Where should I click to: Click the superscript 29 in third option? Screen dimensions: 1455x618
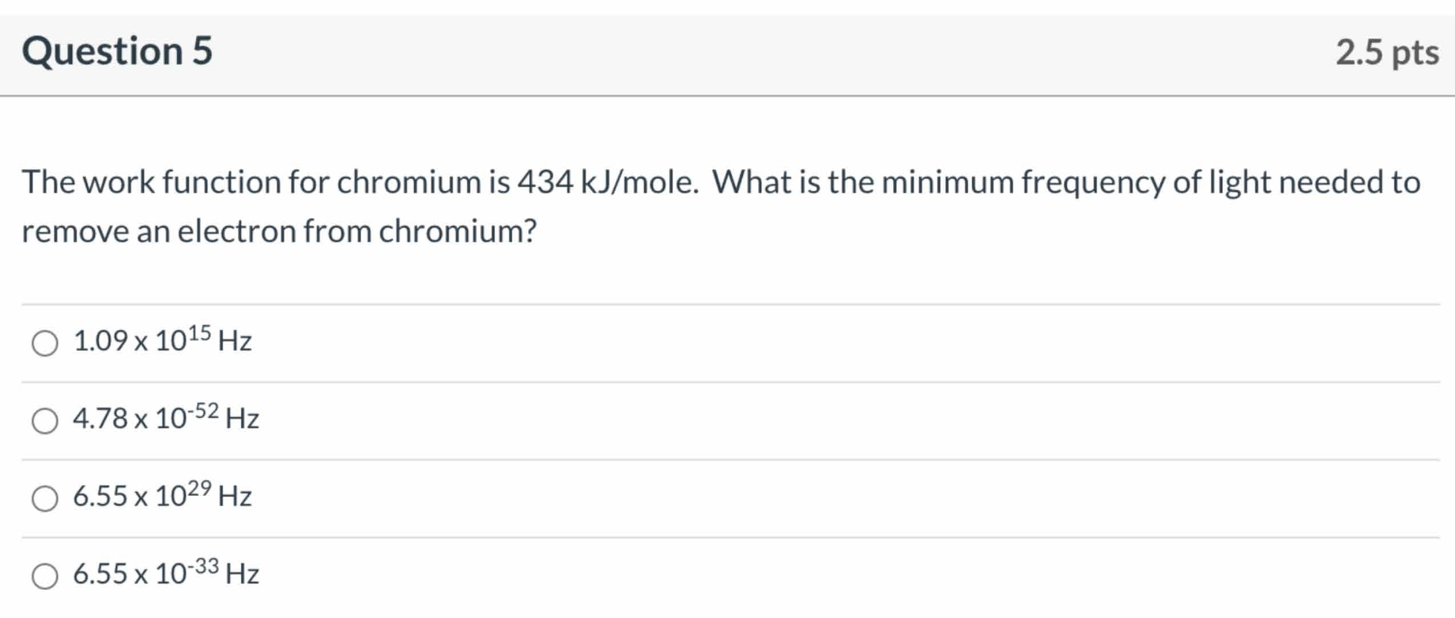click(200, 488)
